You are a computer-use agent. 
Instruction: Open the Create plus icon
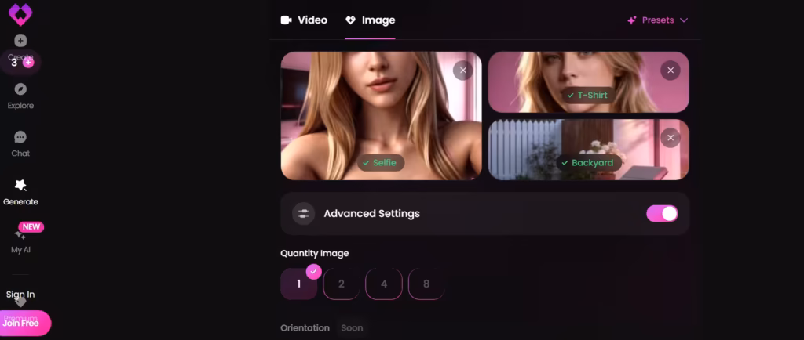click(x=20, y=41)
